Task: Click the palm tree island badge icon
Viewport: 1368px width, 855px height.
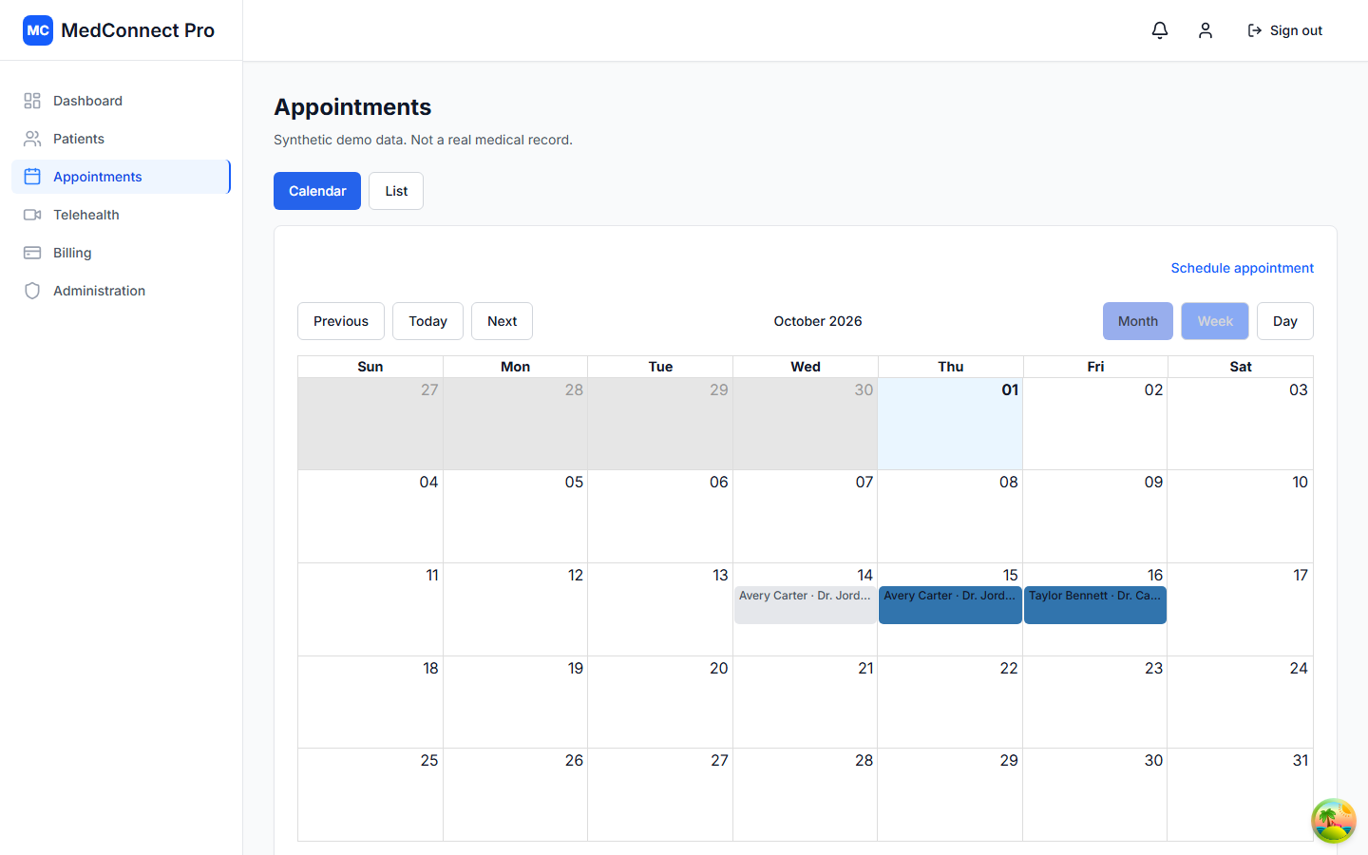Action: [x=1334, y=821]
